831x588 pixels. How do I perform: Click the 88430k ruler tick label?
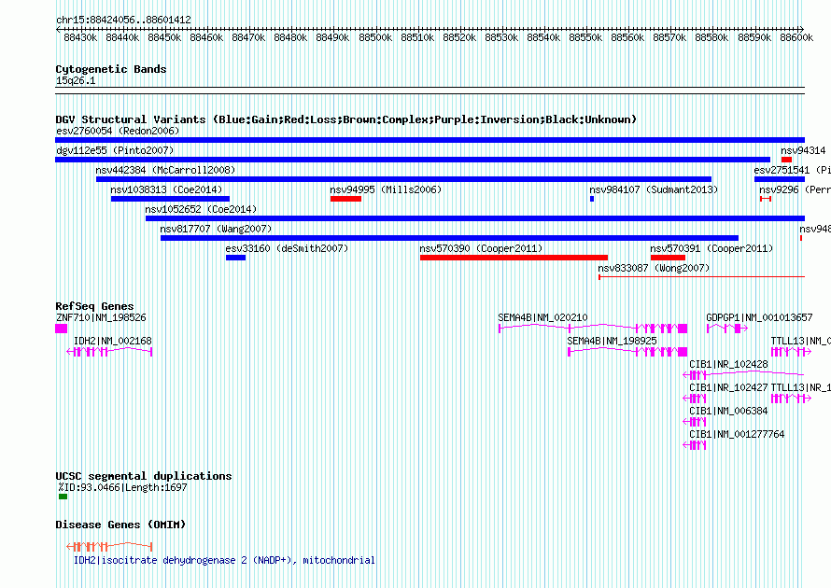80,37
